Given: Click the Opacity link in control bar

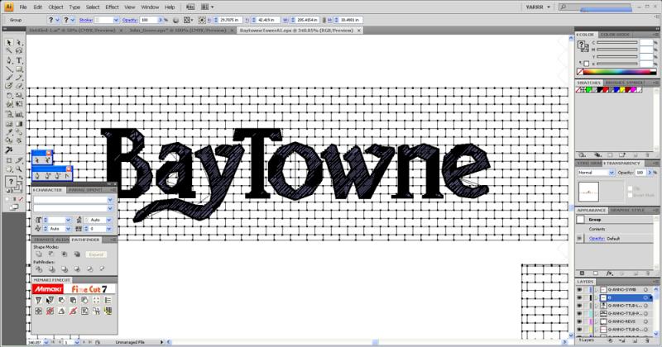Looking at the screenshot, I should (x=130, y=20).
